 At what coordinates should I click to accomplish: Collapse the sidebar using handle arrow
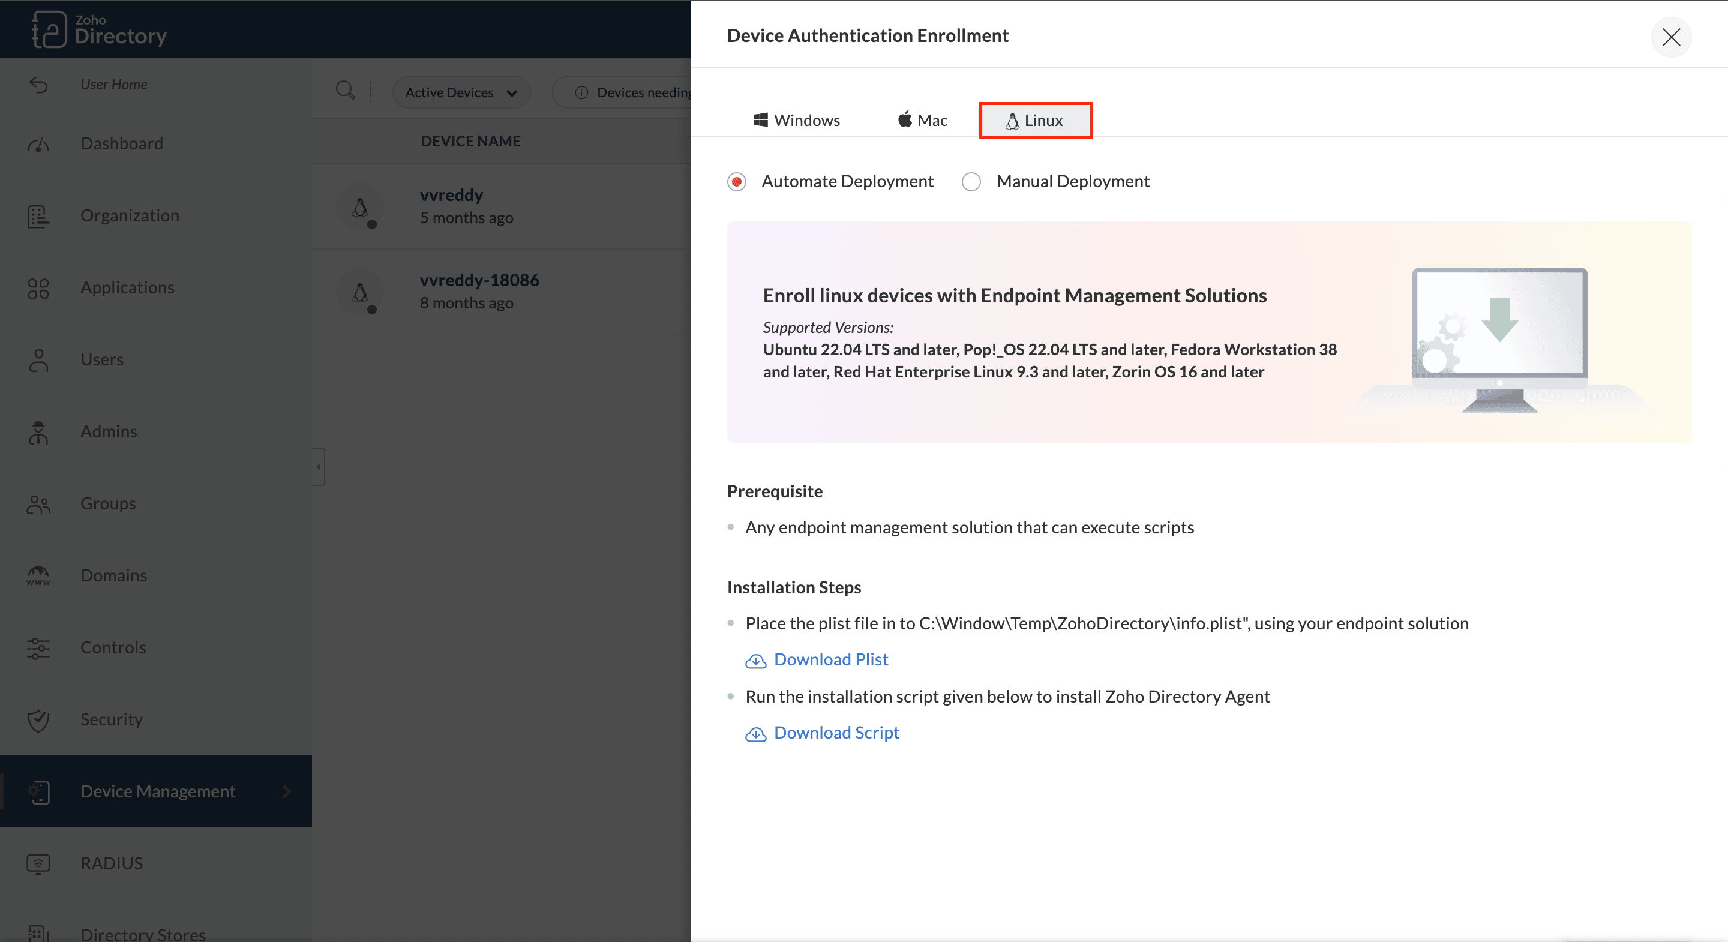319,466
